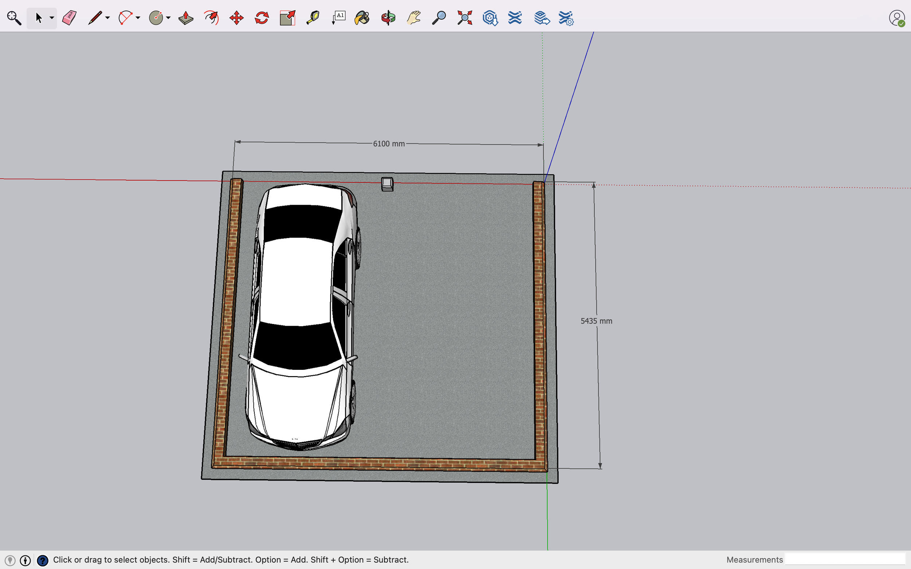Select the Line pencil tool
The height and width of the screenshot is (569, 911).
(x=95, y=18)
